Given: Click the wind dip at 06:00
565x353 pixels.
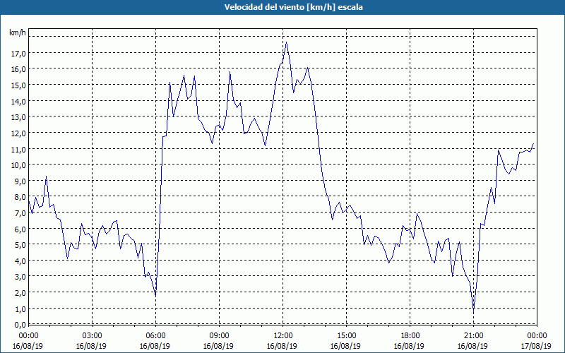Looking at the screenshot, I should point(155,296).
